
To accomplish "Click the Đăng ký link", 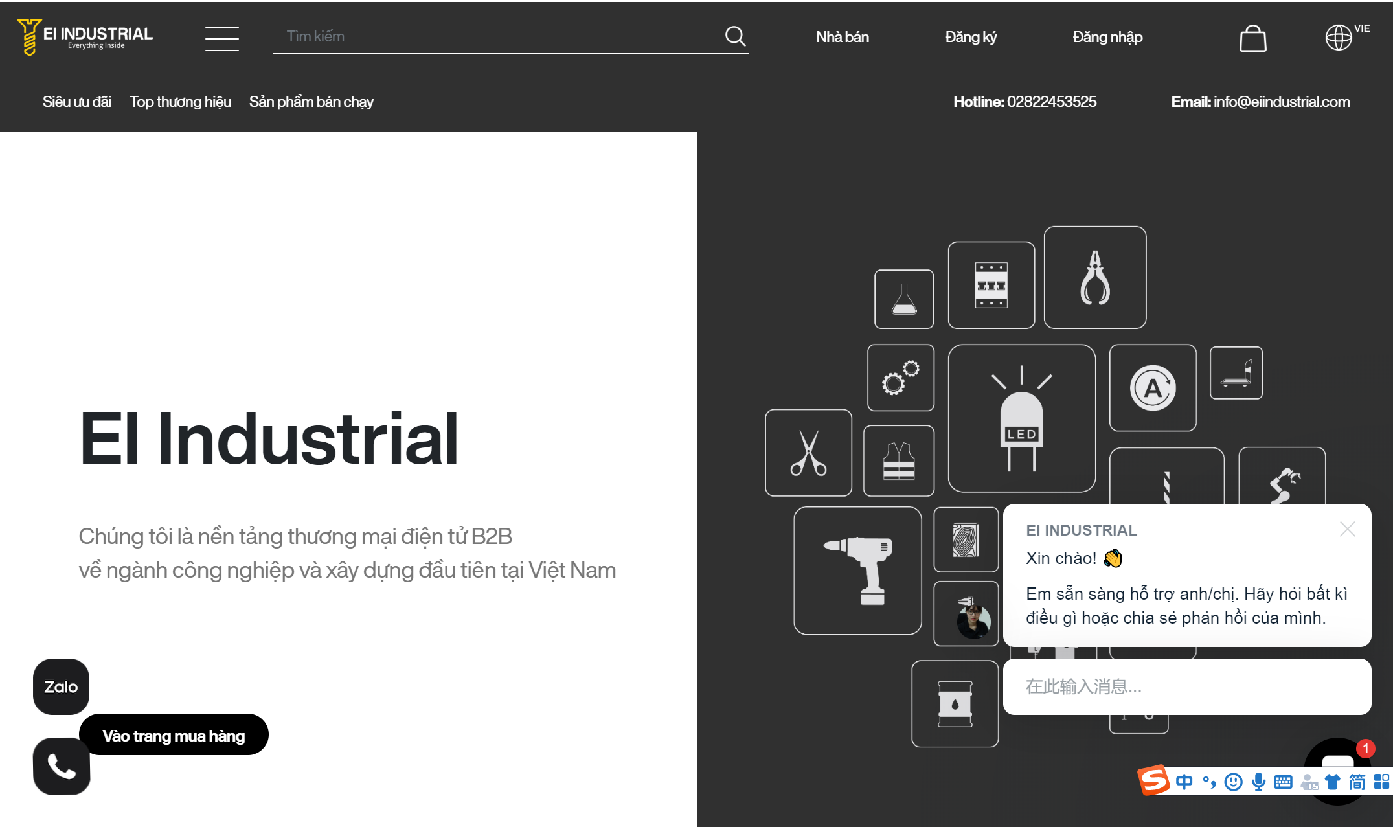I will pos(970,37).
